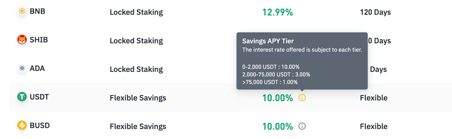Click BUSD Flexible Savings product type

(138, 126)
